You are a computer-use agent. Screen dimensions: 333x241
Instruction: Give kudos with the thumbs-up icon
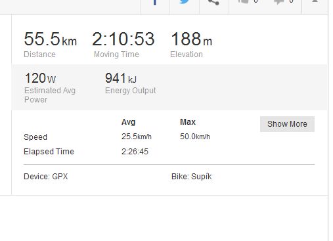click(243, 2)
